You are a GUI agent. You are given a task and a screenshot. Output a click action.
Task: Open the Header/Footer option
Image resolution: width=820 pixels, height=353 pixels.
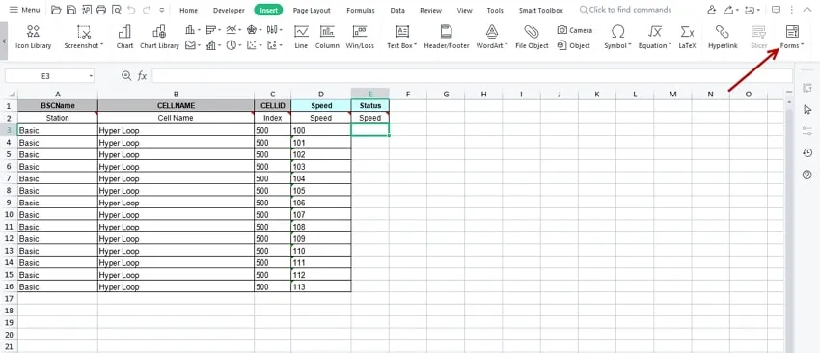[x=446, y=37]
